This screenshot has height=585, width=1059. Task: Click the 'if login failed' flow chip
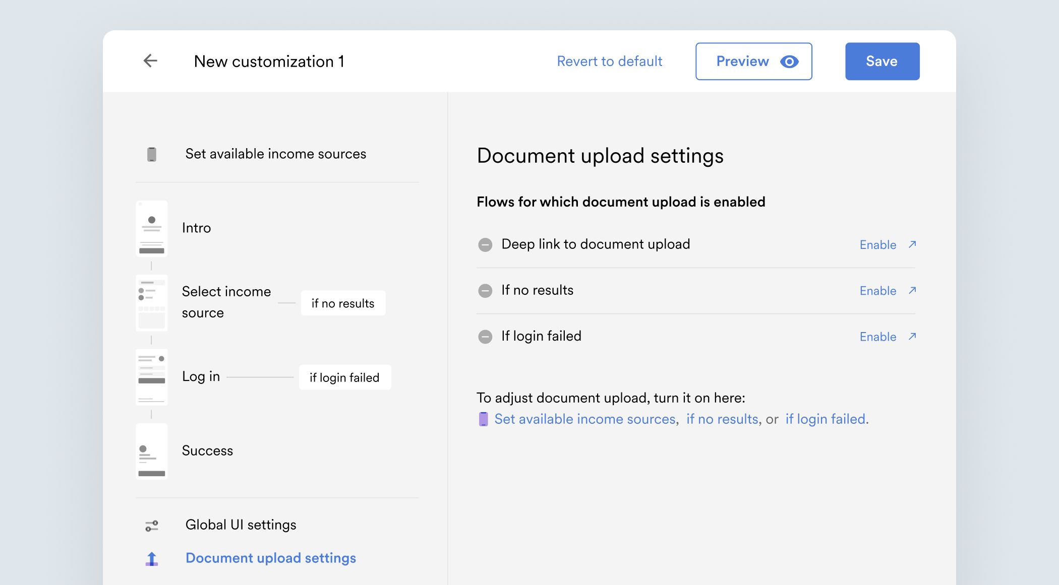pyautogui.click(x=344, y=377)
